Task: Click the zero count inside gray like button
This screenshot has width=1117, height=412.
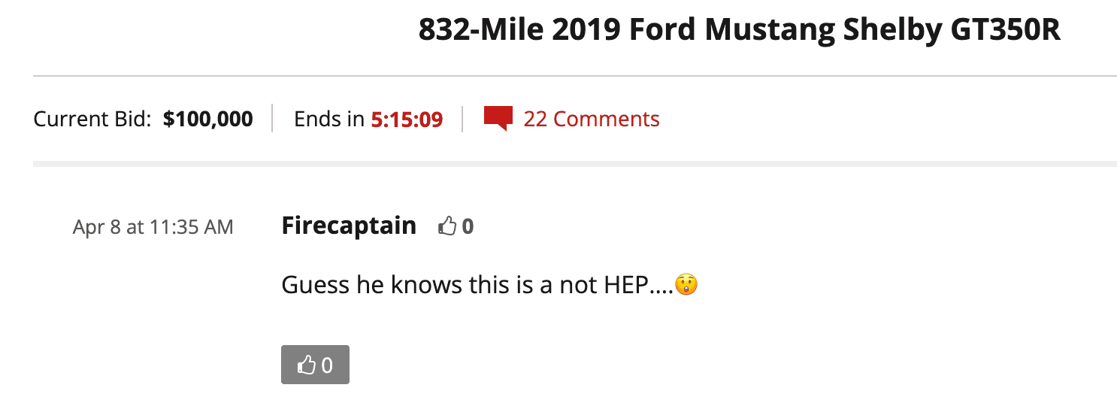Action: 327,365
